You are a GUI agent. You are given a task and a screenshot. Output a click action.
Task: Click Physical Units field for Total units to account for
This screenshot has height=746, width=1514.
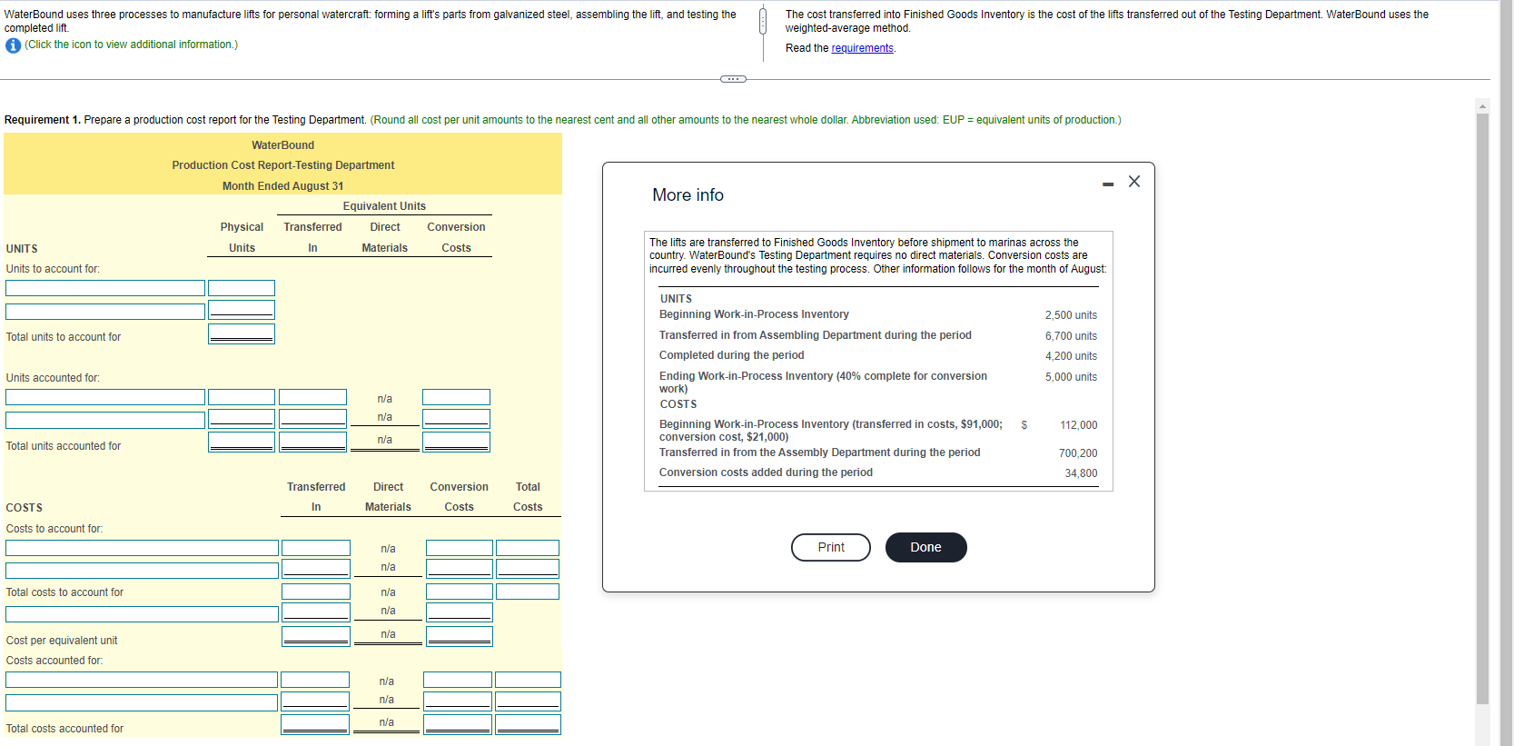[242, 334]
